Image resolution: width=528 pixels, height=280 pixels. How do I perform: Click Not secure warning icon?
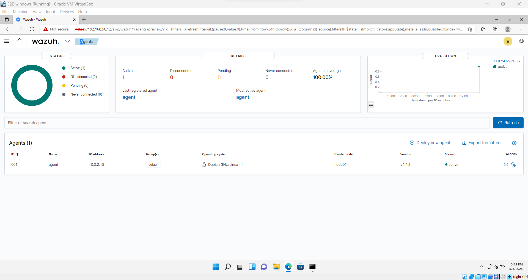[x=46, y=29]
